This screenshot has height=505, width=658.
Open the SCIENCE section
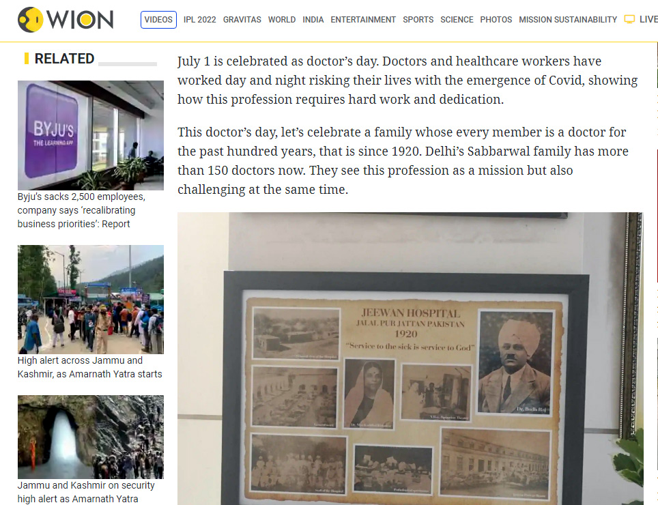coord(457,20)
